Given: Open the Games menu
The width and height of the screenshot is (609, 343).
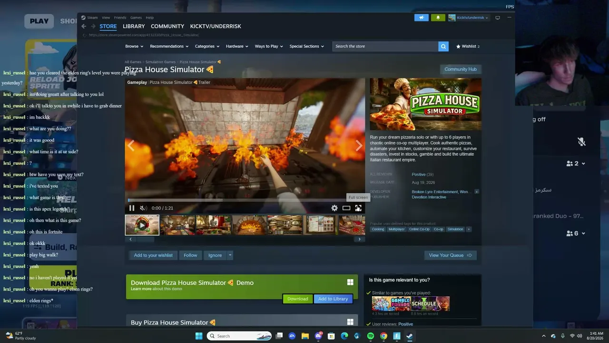Looking at the screenshot, I should point(136,18).
